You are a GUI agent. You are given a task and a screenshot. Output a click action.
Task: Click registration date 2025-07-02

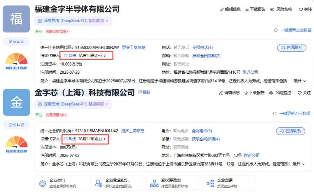pos(70,156)
